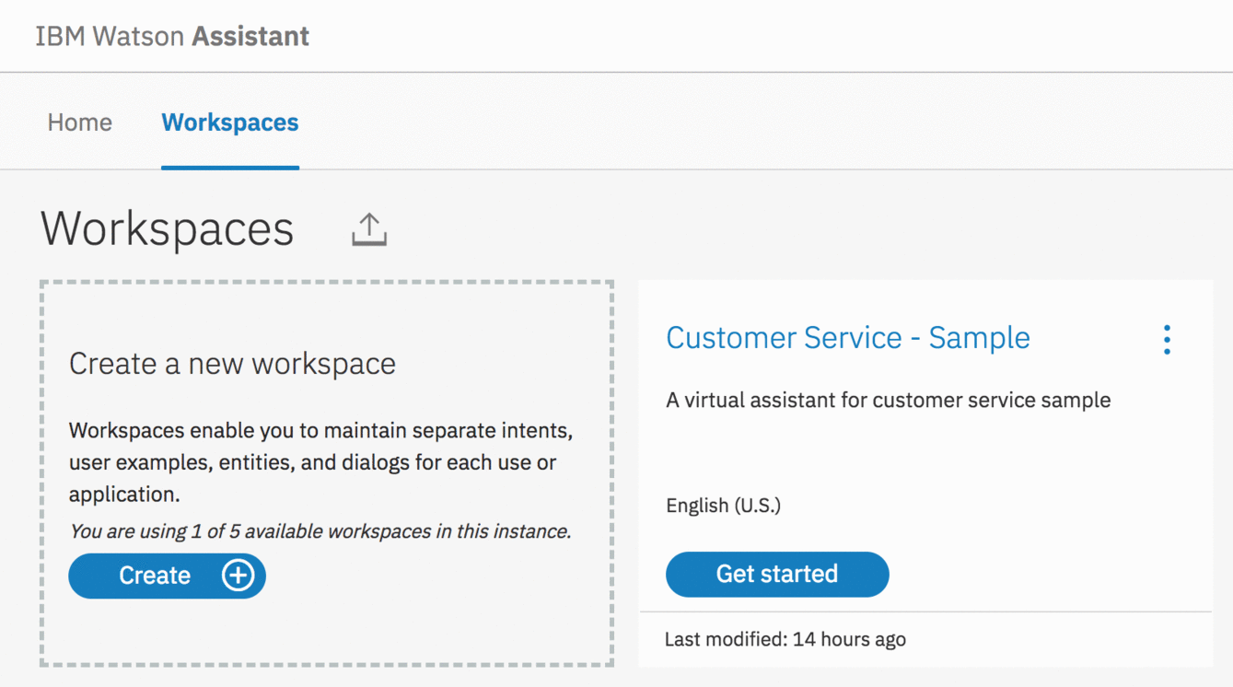
Task: Click 'A virtual assistant for customer service sample'
Action: point(889,401)
